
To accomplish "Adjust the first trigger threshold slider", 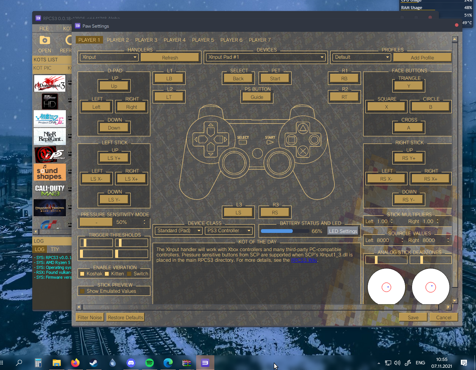I will pyautogui.click(x=96, y=243).
